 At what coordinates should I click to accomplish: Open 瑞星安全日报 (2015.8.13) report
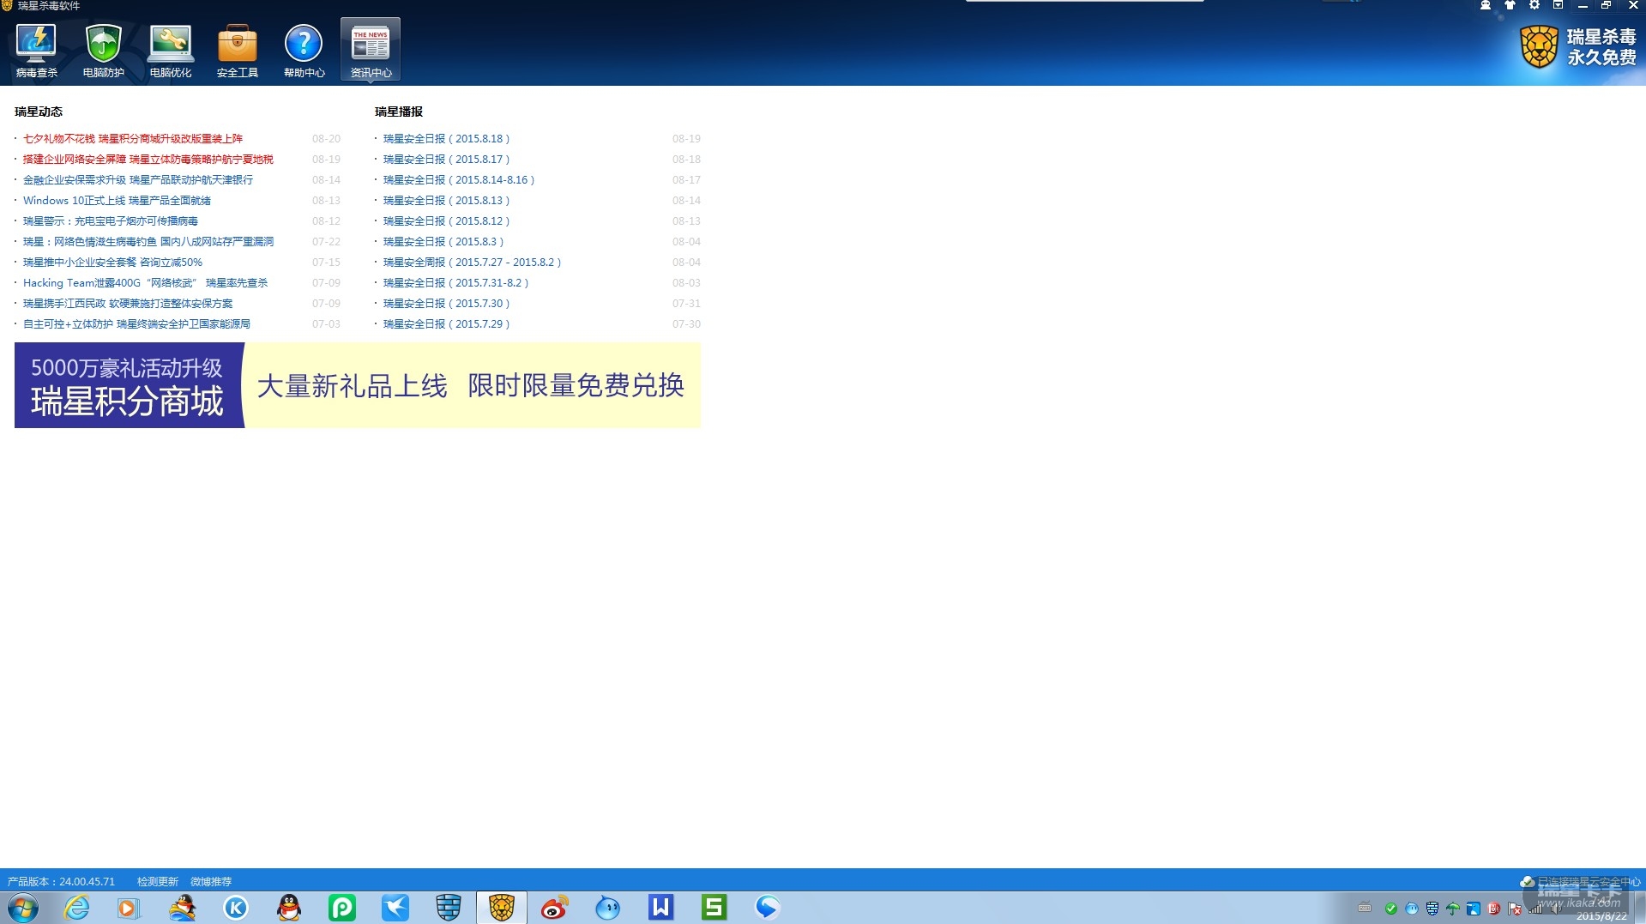pos(446,201)
